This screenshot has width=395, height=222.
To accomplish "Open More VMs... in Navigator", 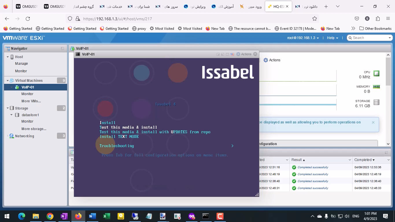I will [x=31, y=101].
